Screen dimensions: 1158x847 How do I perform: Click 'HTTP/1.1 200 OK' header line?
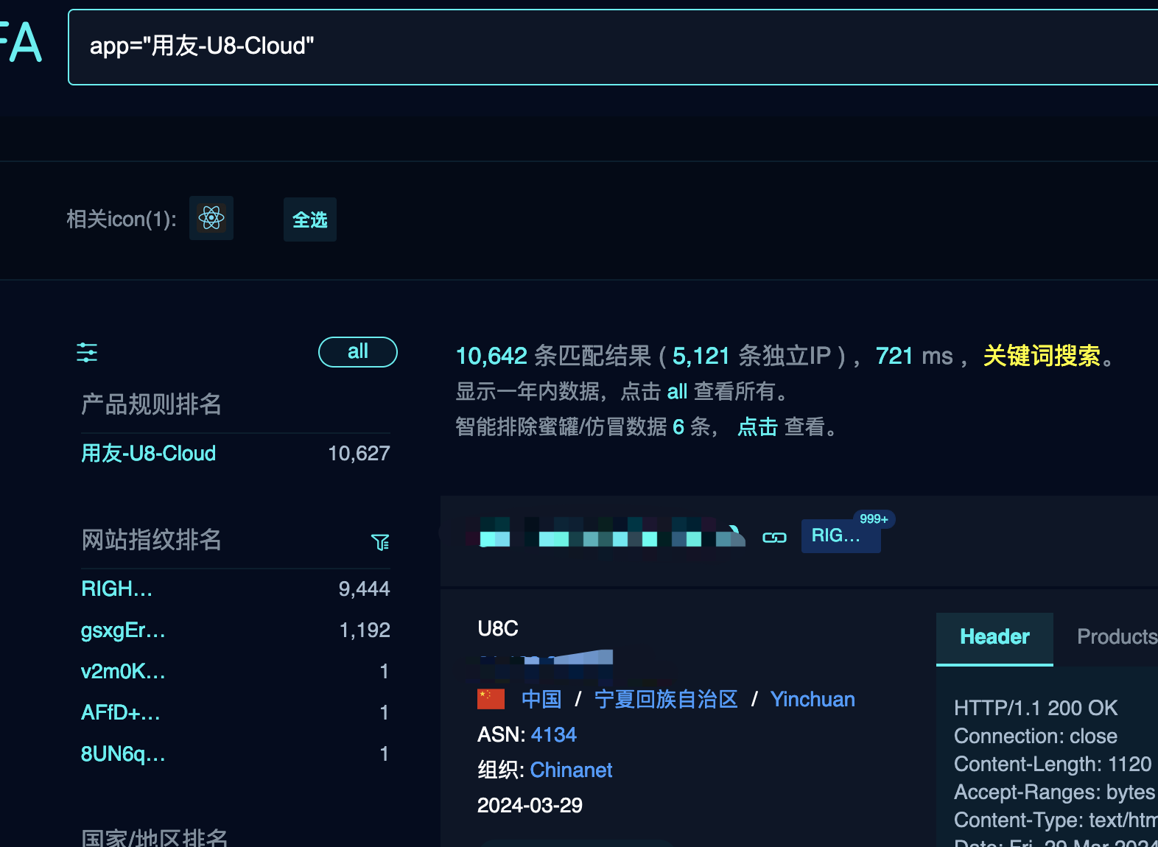coord(1036,708)
